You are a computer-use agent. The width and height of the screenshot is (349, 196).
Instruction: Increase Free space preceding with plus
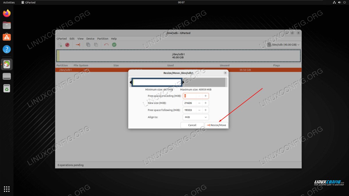click(206, 96)
